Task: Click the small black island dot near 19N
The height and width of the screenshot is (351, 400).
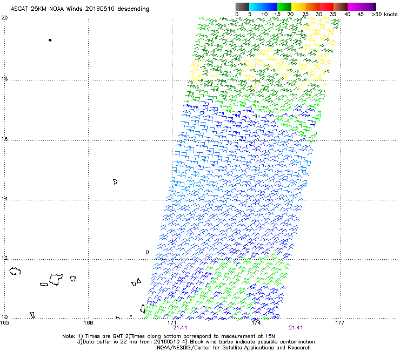Action: point(50,40)
